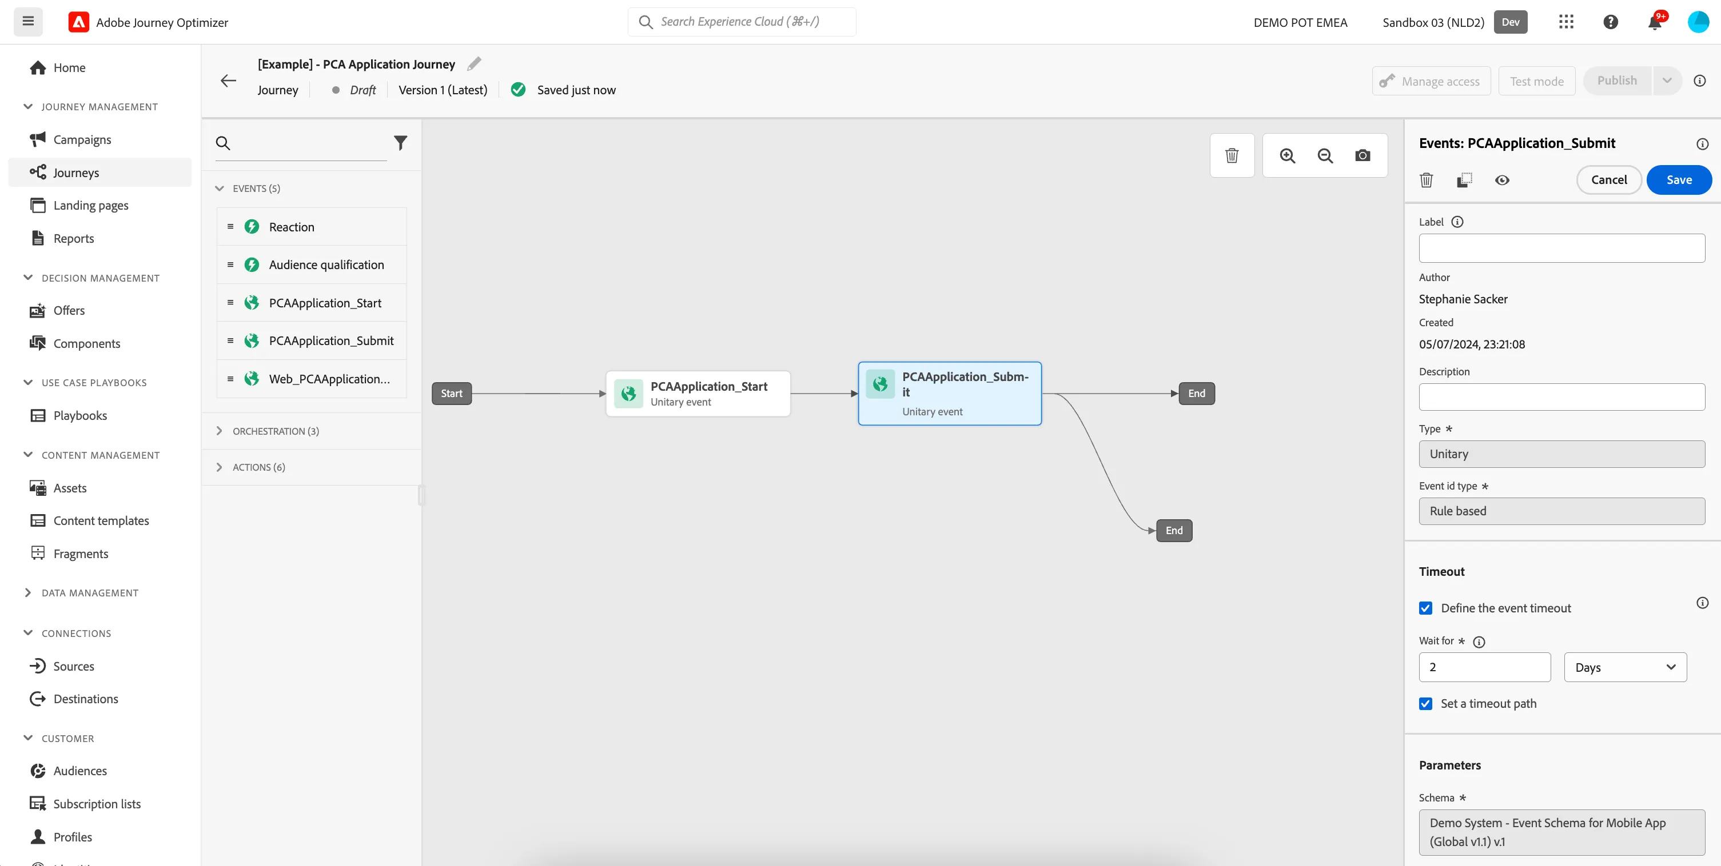1721x866 pixels.
Task: Click the Save button
Action: click(x=1679, y=179)
